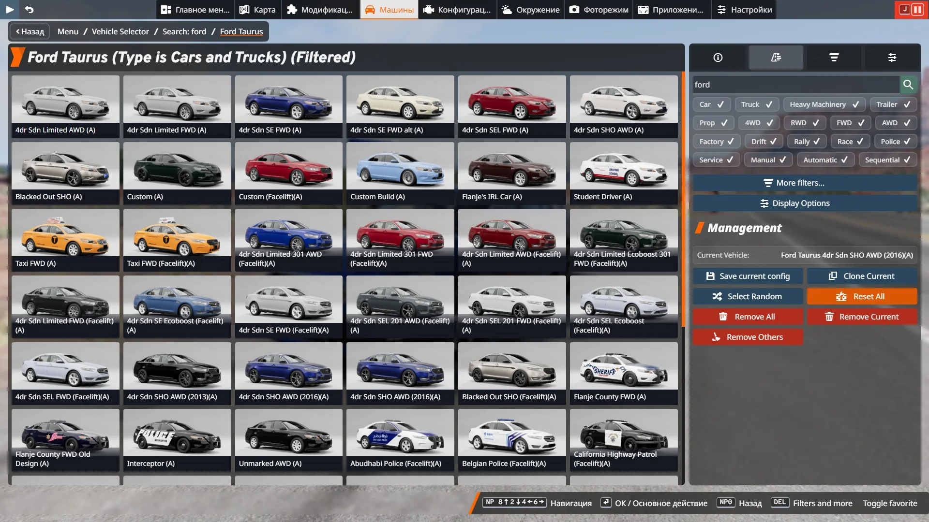The image size is (929, 522).
Task: Toggle the Trailer filter checkbox
Action: coord(893,104)
